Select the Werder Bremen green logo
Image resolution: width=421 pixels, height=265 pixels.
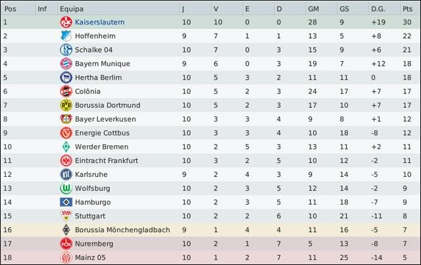tap(65, 147)
